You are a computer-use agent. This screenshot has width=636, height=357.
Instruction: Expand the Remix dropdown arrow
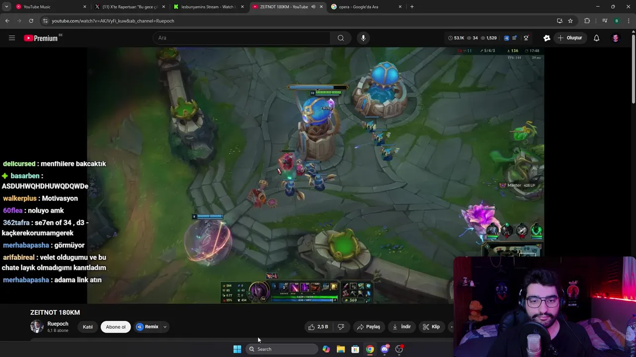click(165, 327)
